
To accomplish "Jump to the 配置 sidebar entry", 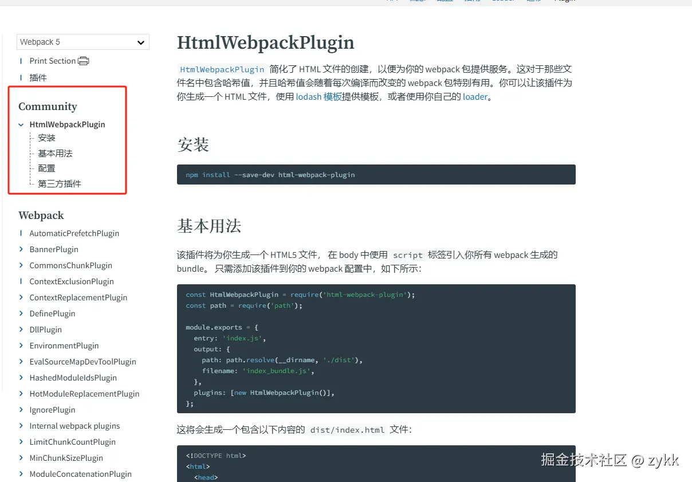I will pyautogui.click(x=47, y=168).
